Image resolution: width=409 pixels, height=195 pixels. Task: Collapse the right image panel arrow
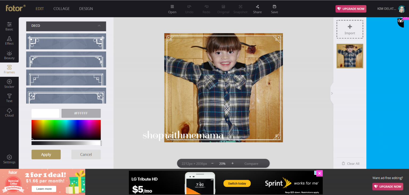click(x=332, y=93)
